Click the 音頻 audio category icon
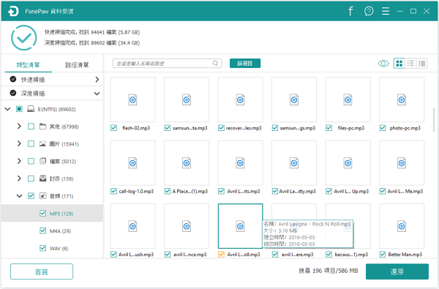 [42, 196]
